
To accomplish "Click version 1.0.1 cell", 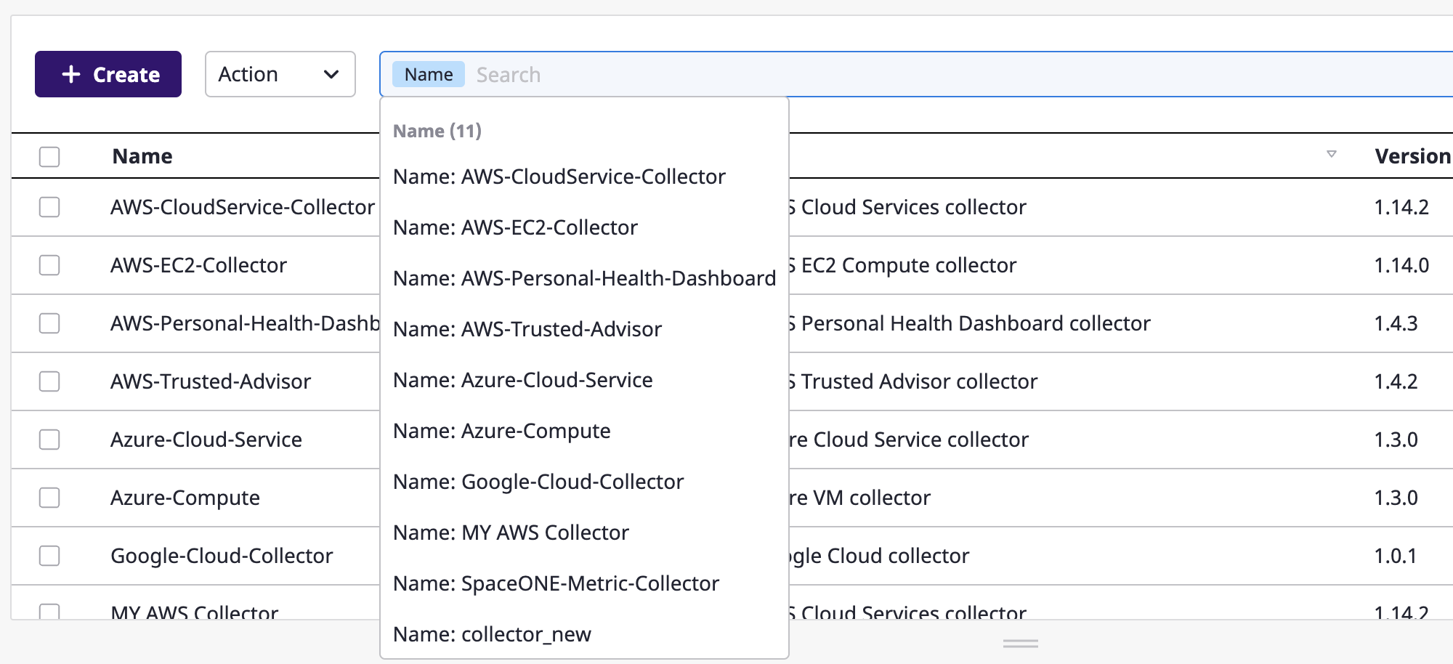I will (x=1395, y=556).
